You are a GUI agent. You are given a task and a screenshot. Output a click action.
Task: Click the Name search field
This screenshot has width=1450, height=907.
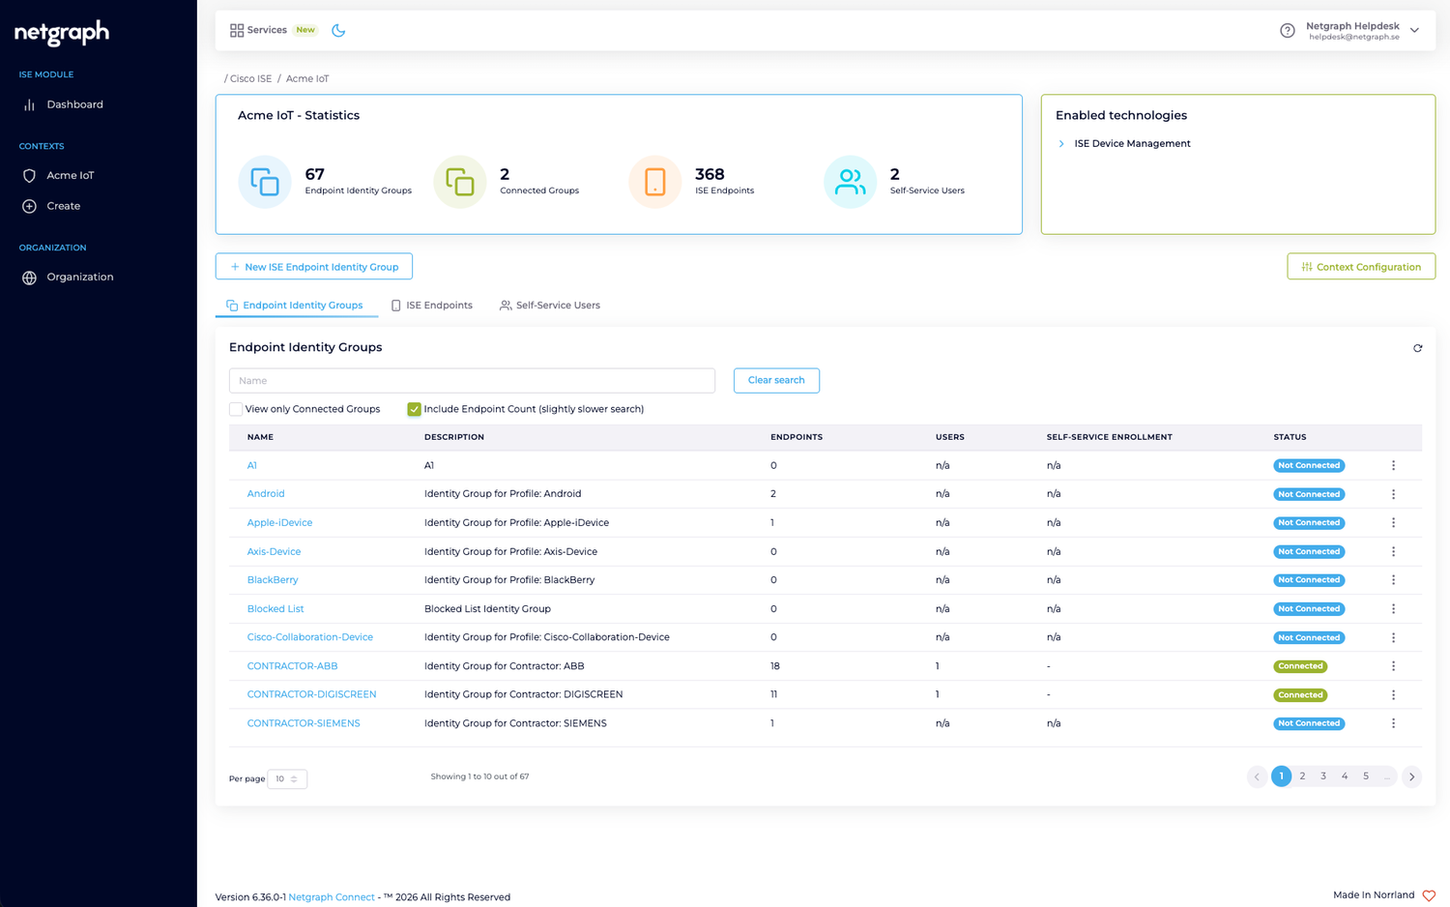click(x=472, y=380)
